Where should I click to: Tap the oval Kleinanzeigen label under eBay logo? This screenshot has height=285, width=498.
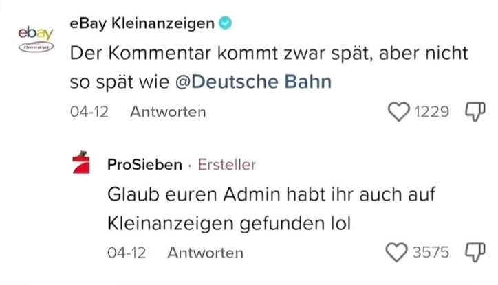36,47
